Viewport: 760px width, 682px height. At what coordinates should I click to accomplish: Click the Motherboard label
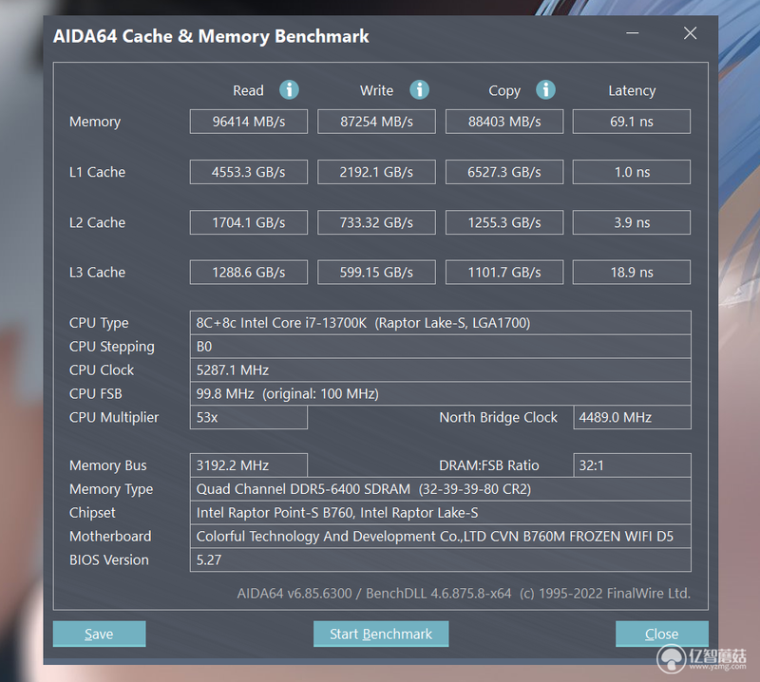(x=110, y=537)
